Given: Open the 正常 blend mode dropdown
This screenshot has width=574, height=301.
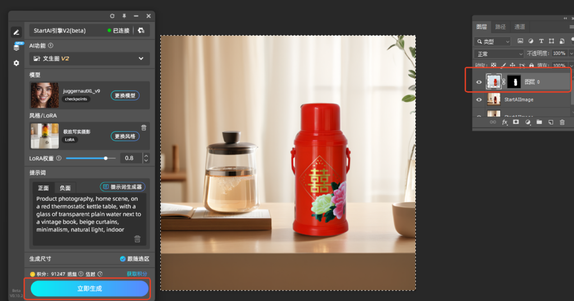Looking at the screenshot, I should click(x=499, y=54).
